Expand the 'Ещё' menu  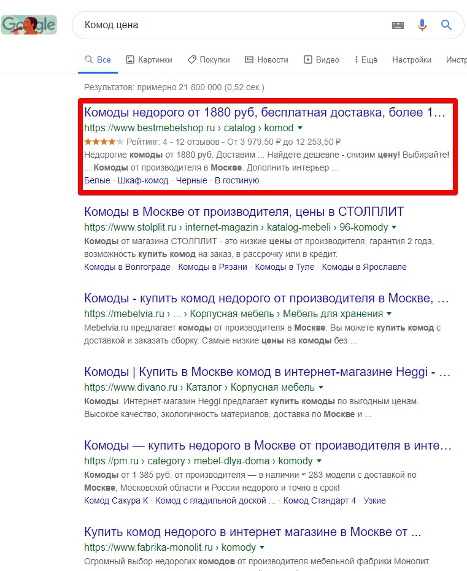pyautogui.click(x=366, y=59)
